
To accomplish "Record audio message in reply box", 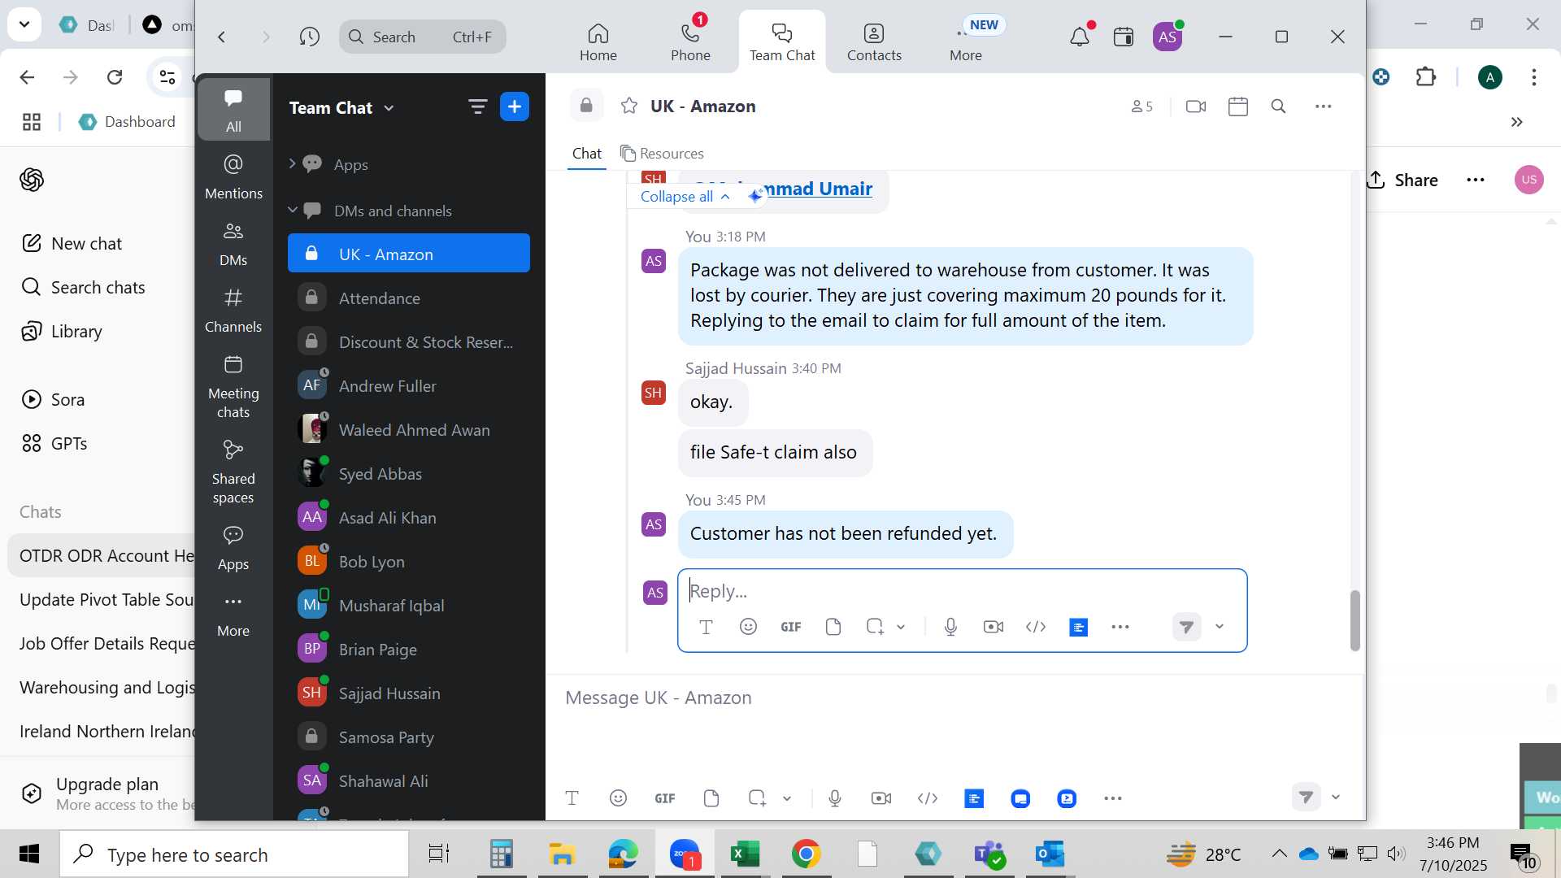I will 950,627.
